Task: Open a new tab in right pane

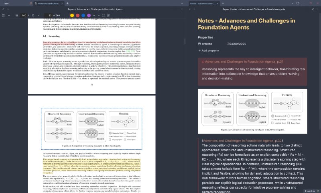Action: [x=223, y=3]
